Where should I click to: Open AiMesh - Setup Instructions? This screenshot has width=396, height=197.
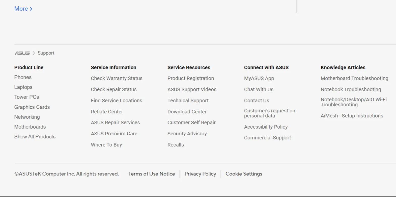(x=352, y=116)
